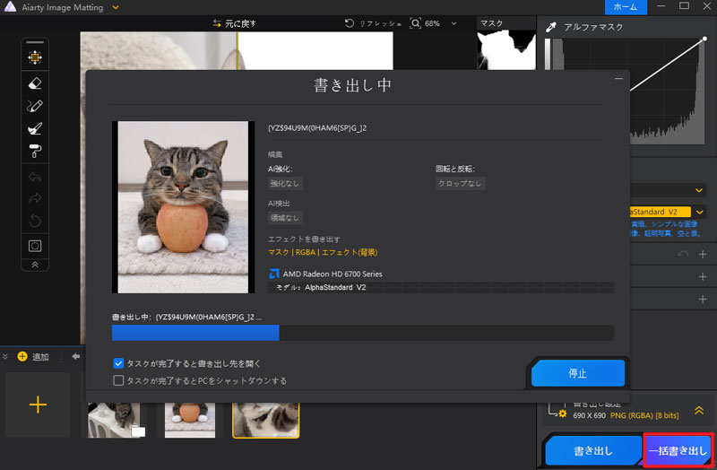Click the undo arrow in left toolbar
717x470 pixels.
point(35,177)
